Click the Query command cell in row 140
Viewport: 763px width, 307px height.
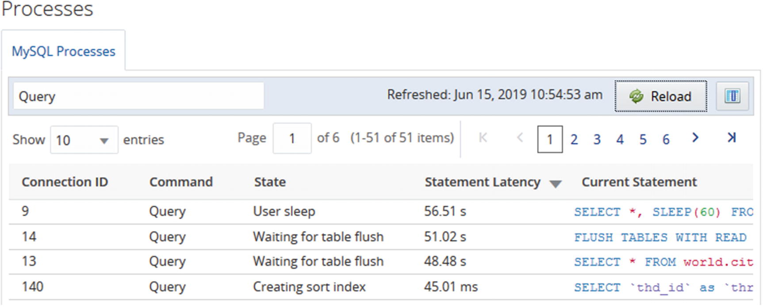click(167, 287)
